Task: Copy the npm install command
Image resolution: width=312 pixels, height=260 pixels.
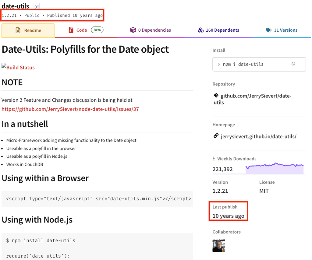Action: click(x=293, y=63)
